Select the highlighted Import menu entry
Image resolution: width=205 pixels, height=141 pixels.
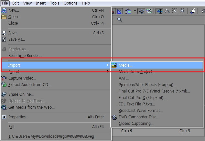(x=56, y=65)
